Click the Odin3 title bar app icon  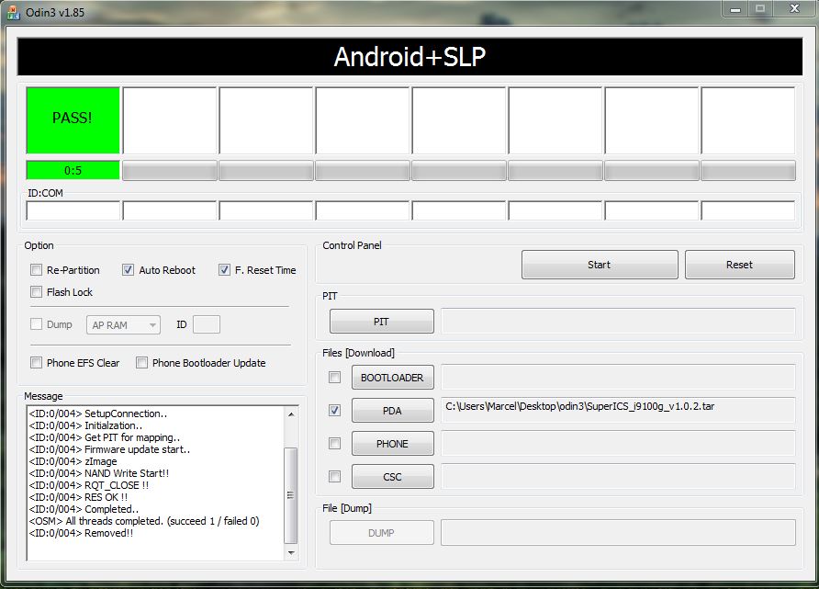tap(14, 13)
